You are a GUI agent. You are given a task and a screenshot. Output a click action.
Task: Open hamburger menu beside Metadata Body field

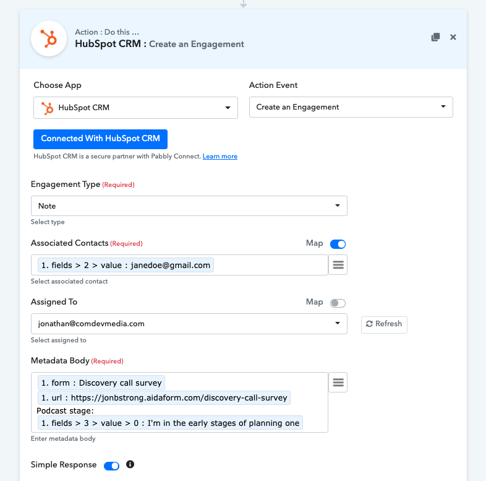tap(338, 383)
